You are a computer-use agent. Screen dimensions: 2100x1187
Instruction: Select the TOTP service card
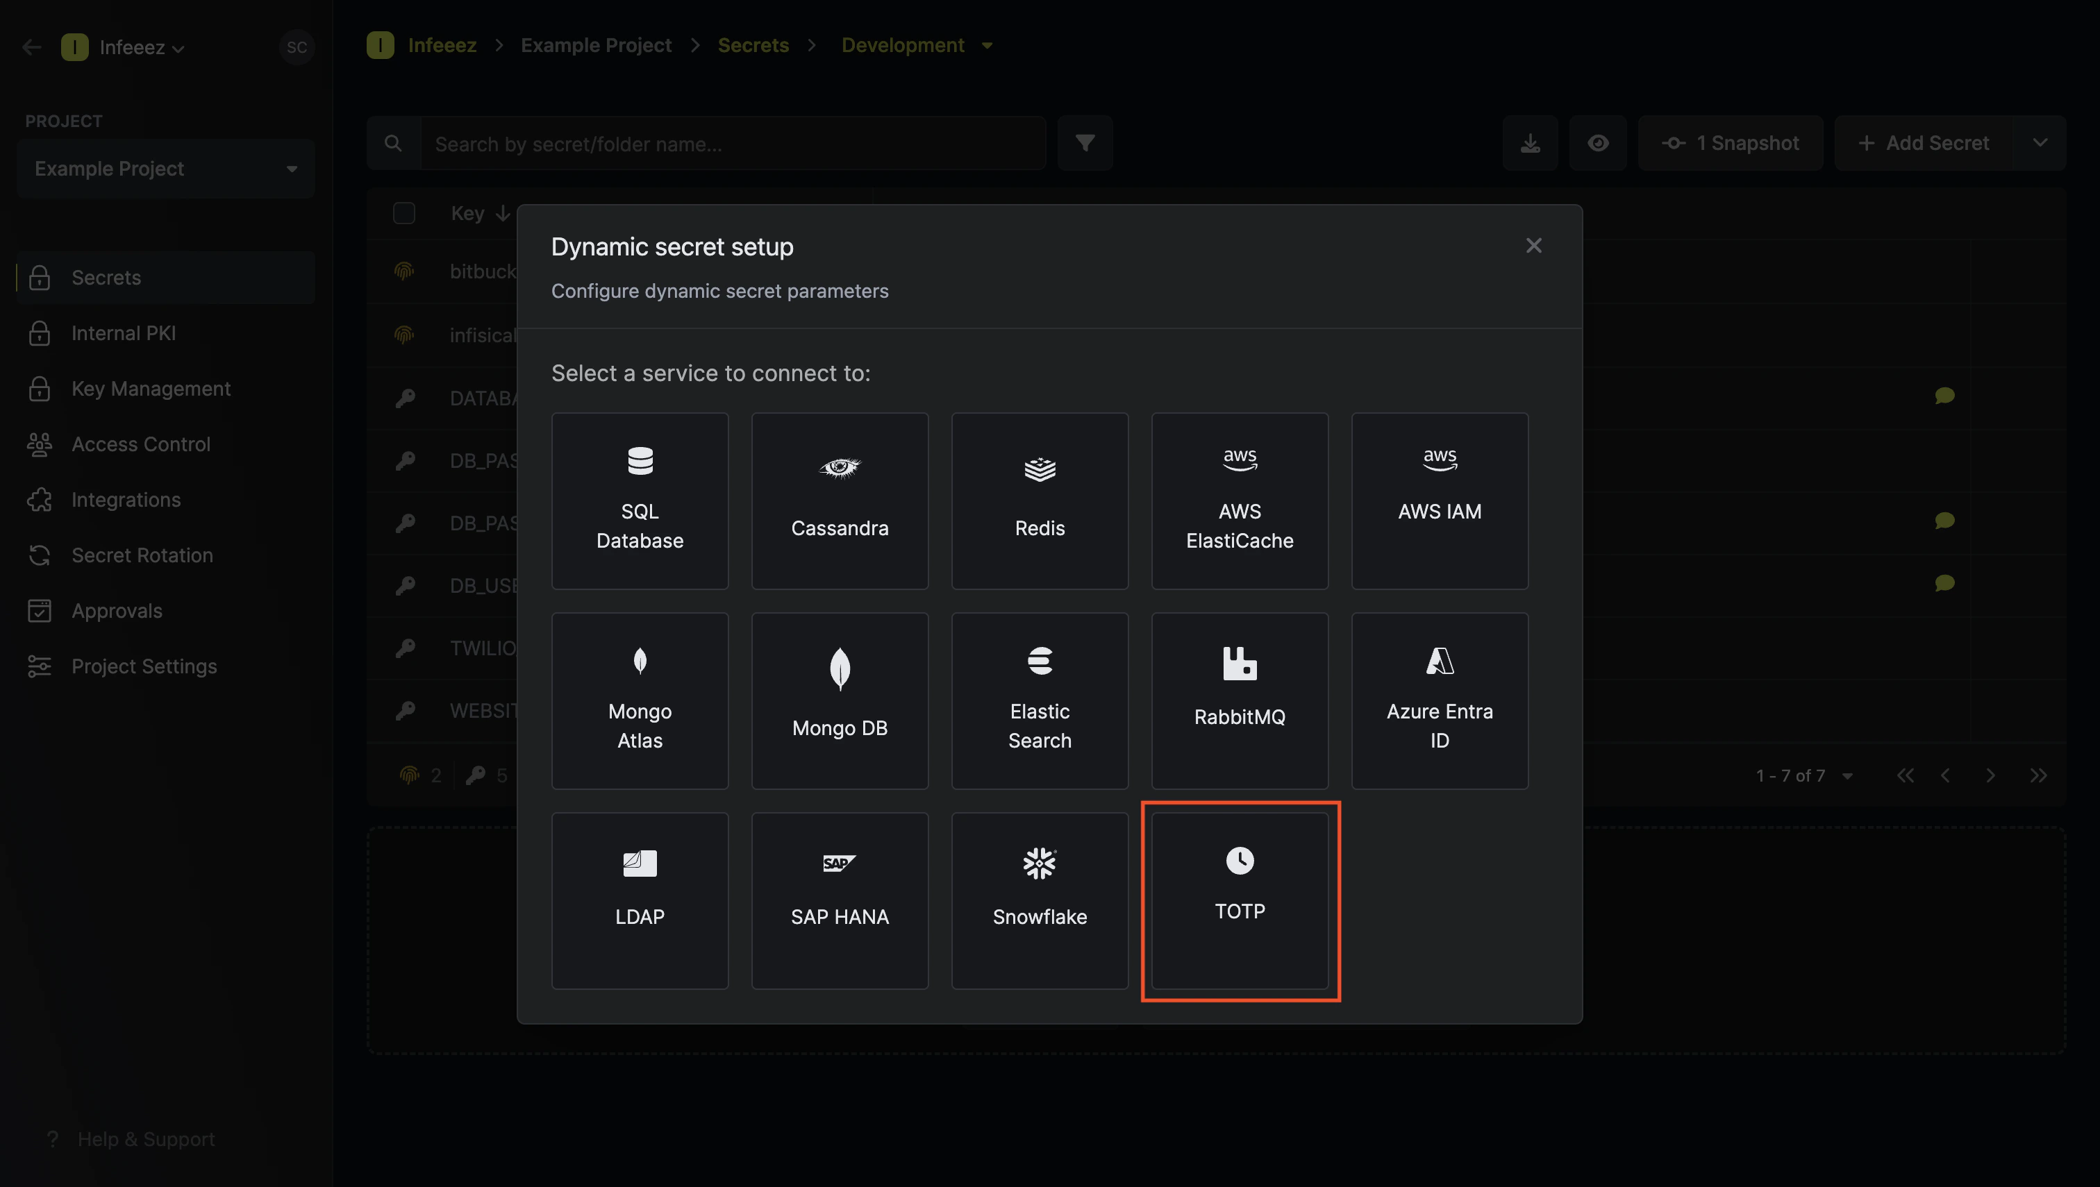1240,900
